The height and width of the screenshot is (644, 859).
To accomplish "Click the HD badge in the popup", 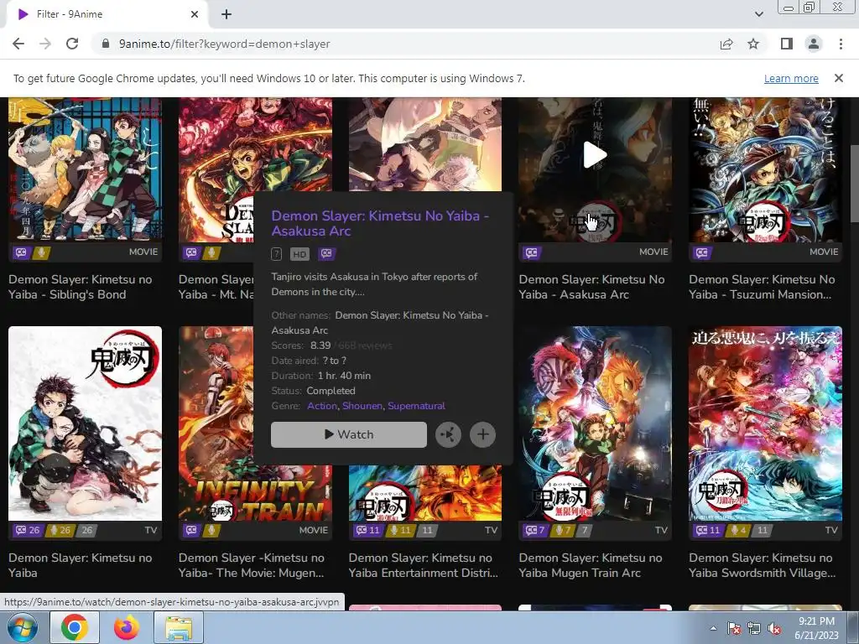I will (299, 254).
